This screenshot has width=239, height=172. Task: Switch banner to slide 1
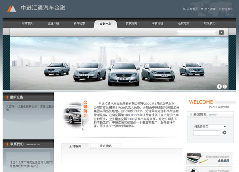coord(219,87)
